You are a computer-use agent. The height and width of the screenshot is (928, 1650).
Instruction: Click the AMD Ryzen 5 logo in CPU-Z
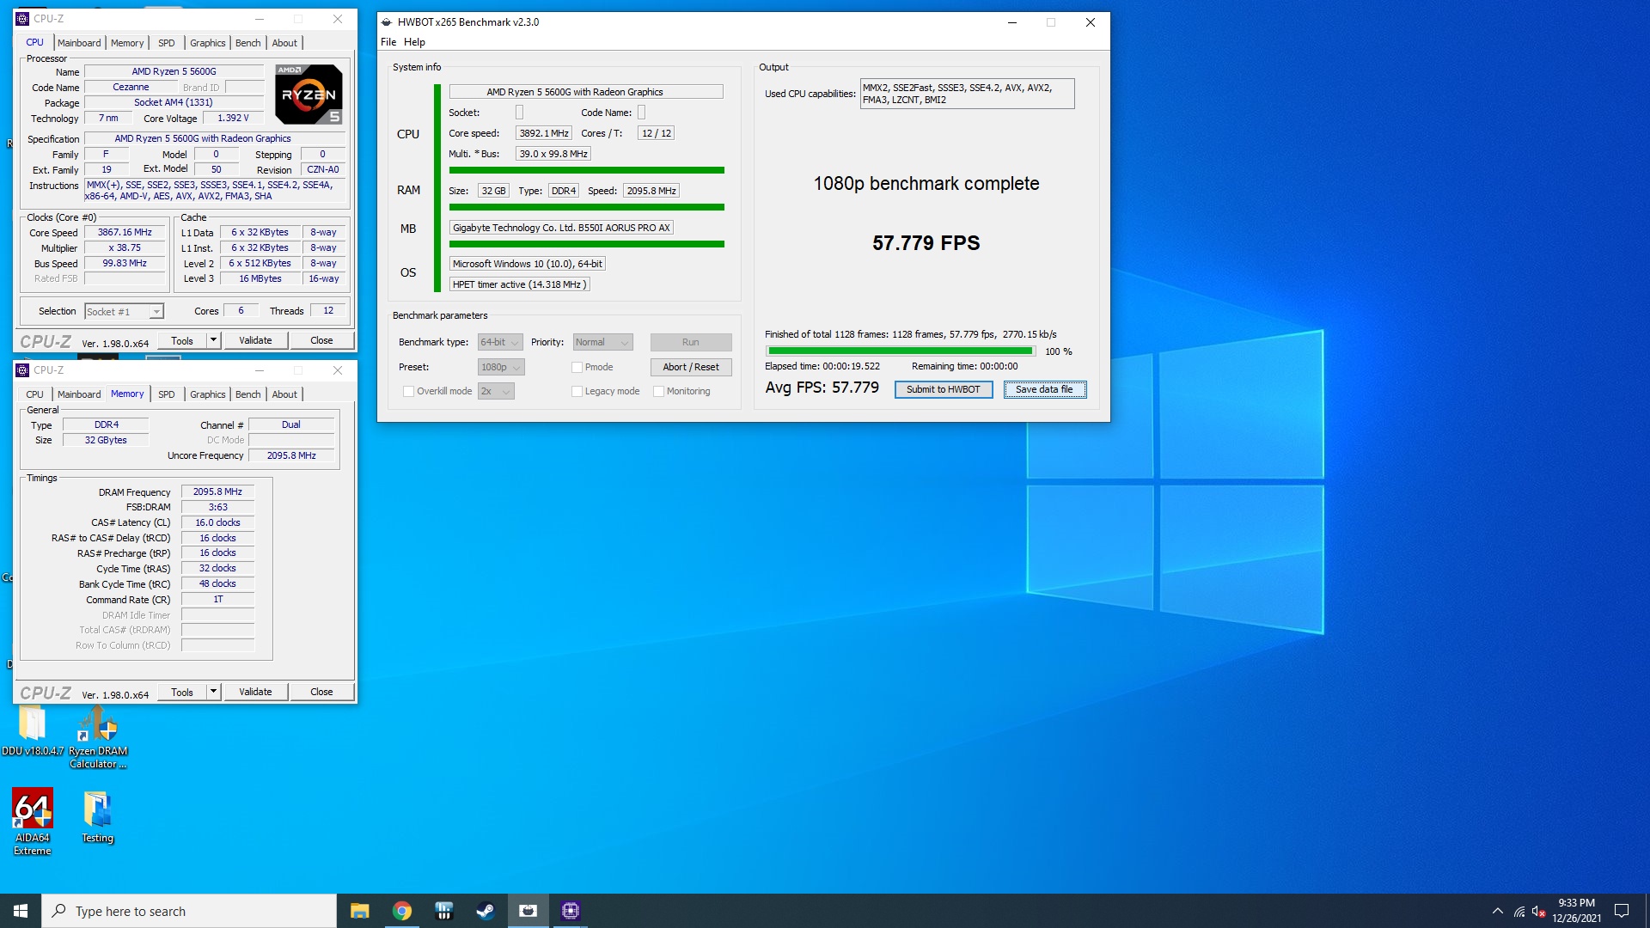tap(309, 94)
